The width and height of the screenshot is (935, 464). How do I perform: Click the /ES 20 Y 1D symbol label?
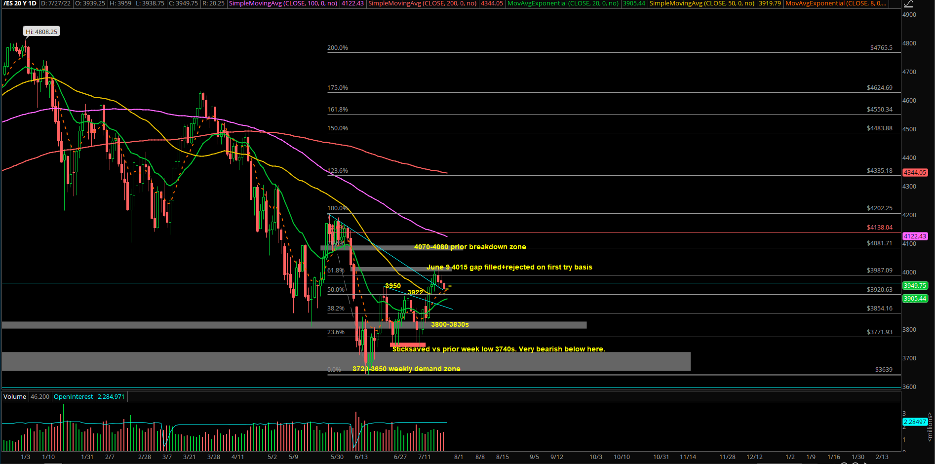(20, 3)
